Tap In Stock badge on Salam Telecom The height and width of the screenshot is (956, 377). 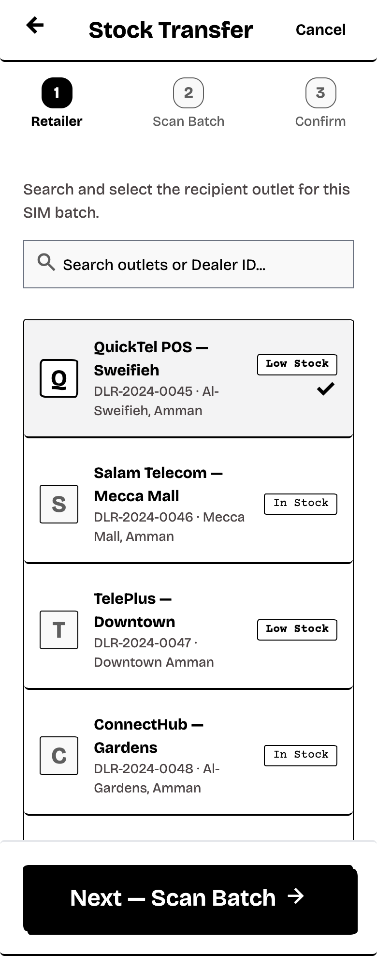(x=301, y=504)
